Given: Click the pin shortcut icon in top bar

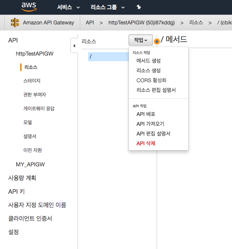Looking at the screenshot, I should (x=139, y=7).
